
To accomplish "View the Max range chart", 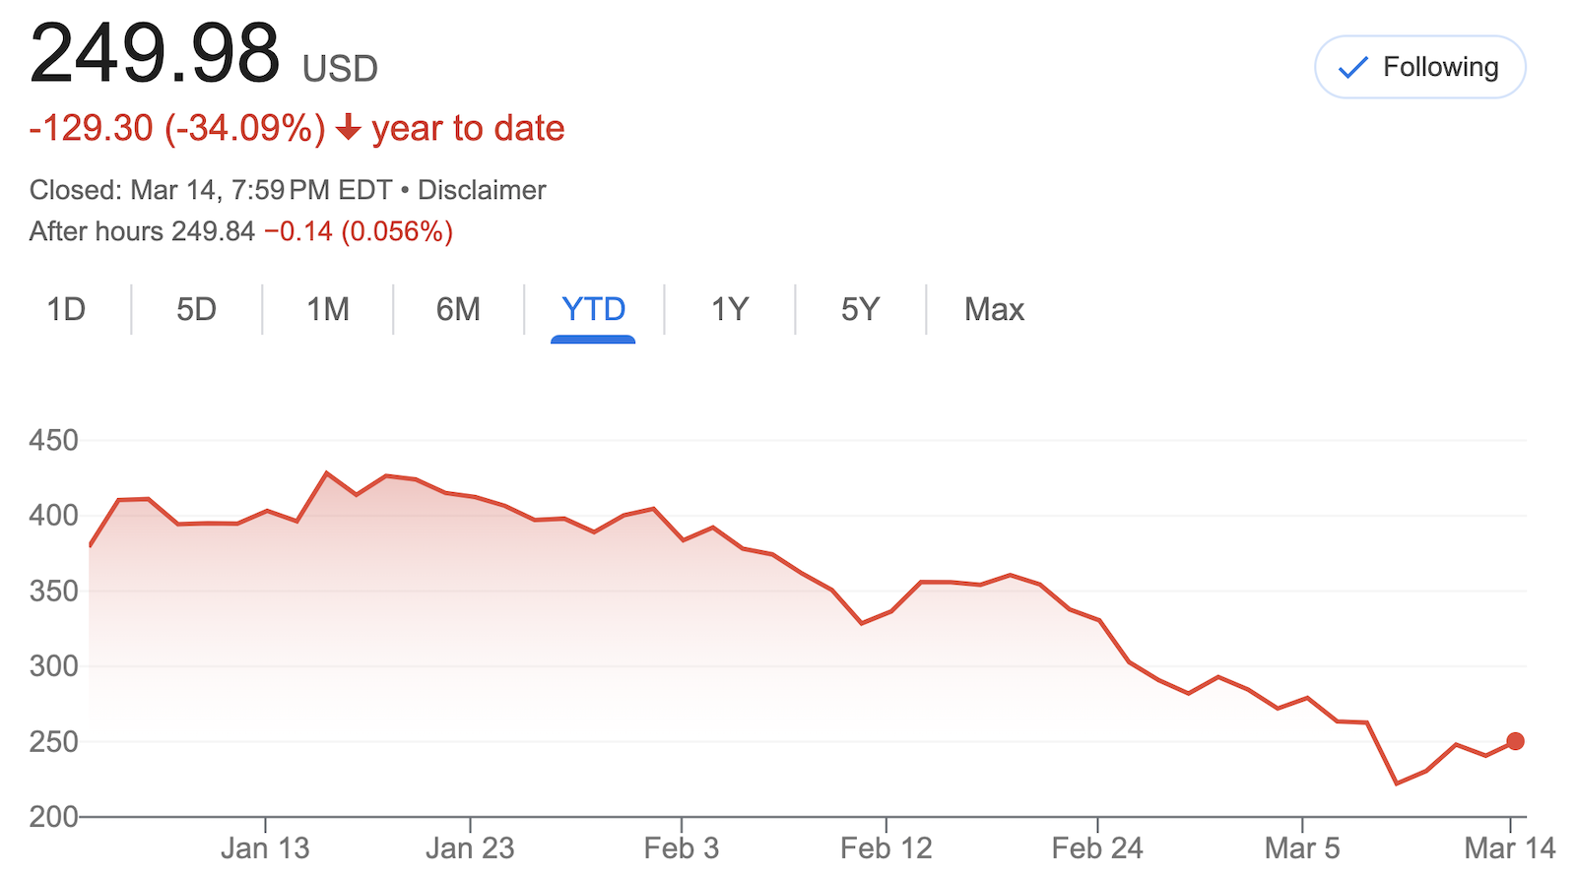I will click(994, 310).
